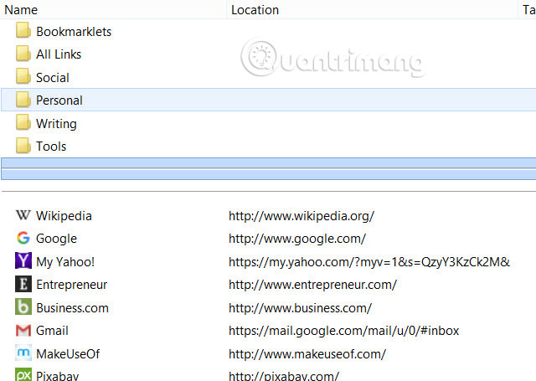Click the Business.com green favicon
The width and height of the screenshot is (536, 381).
click(23, 306)
